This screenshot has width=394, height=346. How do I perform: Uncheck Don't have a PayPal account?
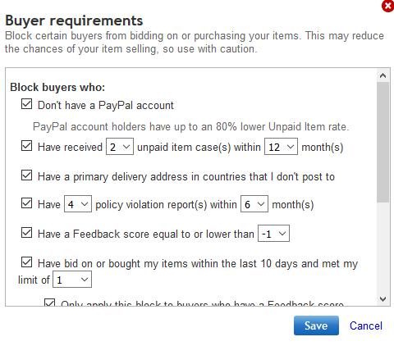pos(26,104)
